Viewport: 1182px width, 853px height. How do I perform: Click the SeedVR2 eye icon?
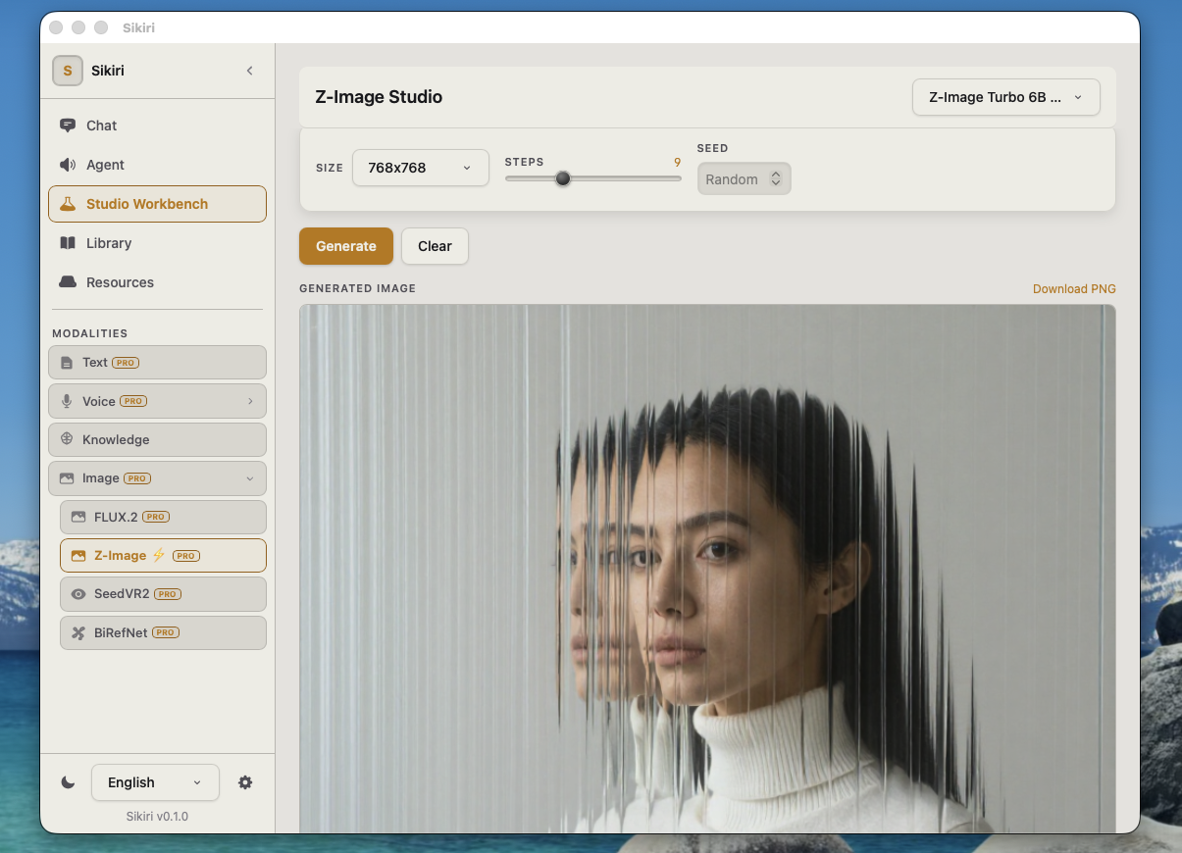(78, 594)
